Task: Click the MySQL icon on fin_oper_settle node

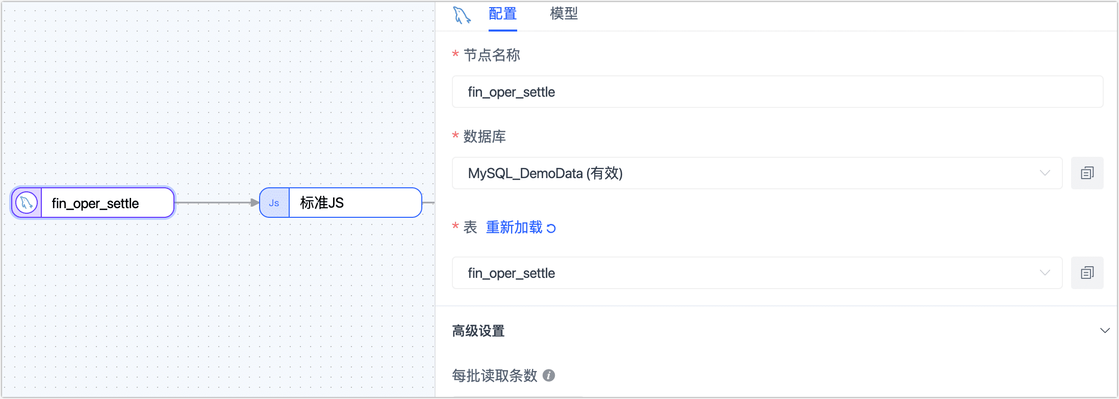Action: (27, 203)
